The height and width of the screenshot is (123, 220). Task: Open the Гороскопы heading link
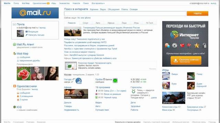pyautogui.click(x=136, y=87)
